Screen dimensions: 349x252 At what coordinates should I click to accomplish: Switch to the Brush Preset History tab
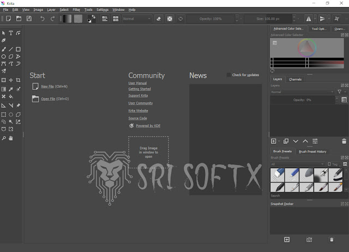point(312,151)
